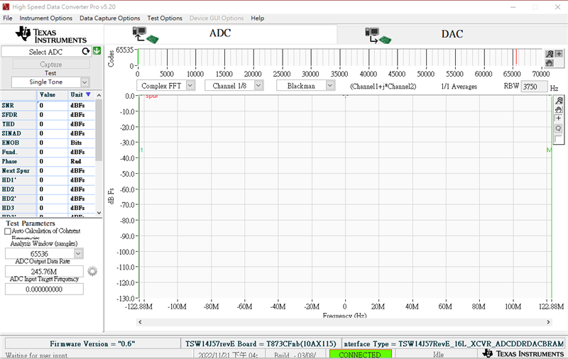Click the blue sort triangle in Unit header
568x359 pixels.
pos(88,94)
